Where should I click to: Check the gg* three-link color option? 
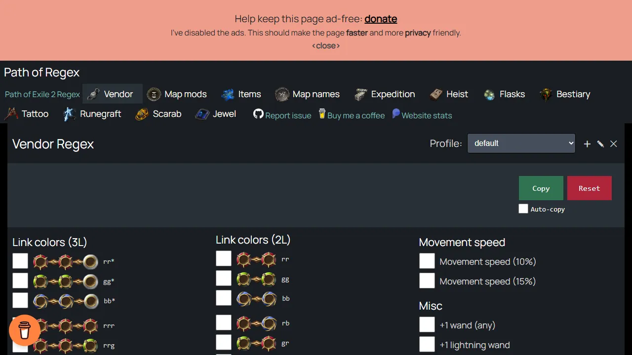click(x=20, y=281)
